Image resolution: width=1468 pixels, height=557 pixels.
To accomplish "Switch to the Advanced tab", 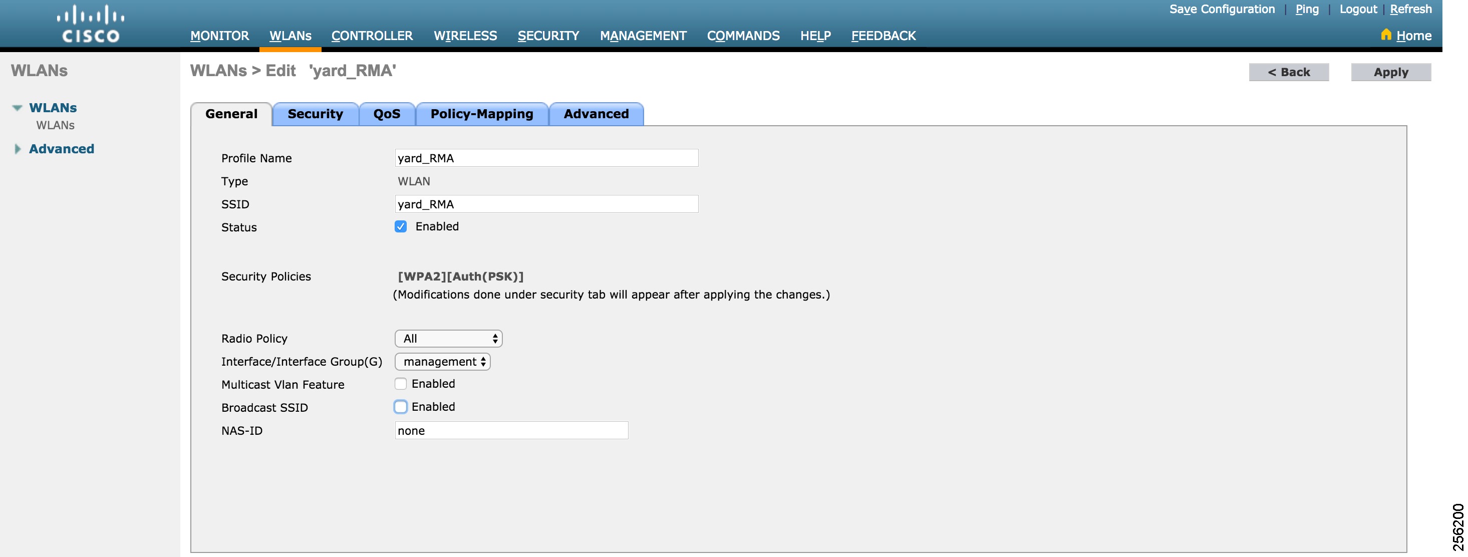I will (596, 114).
